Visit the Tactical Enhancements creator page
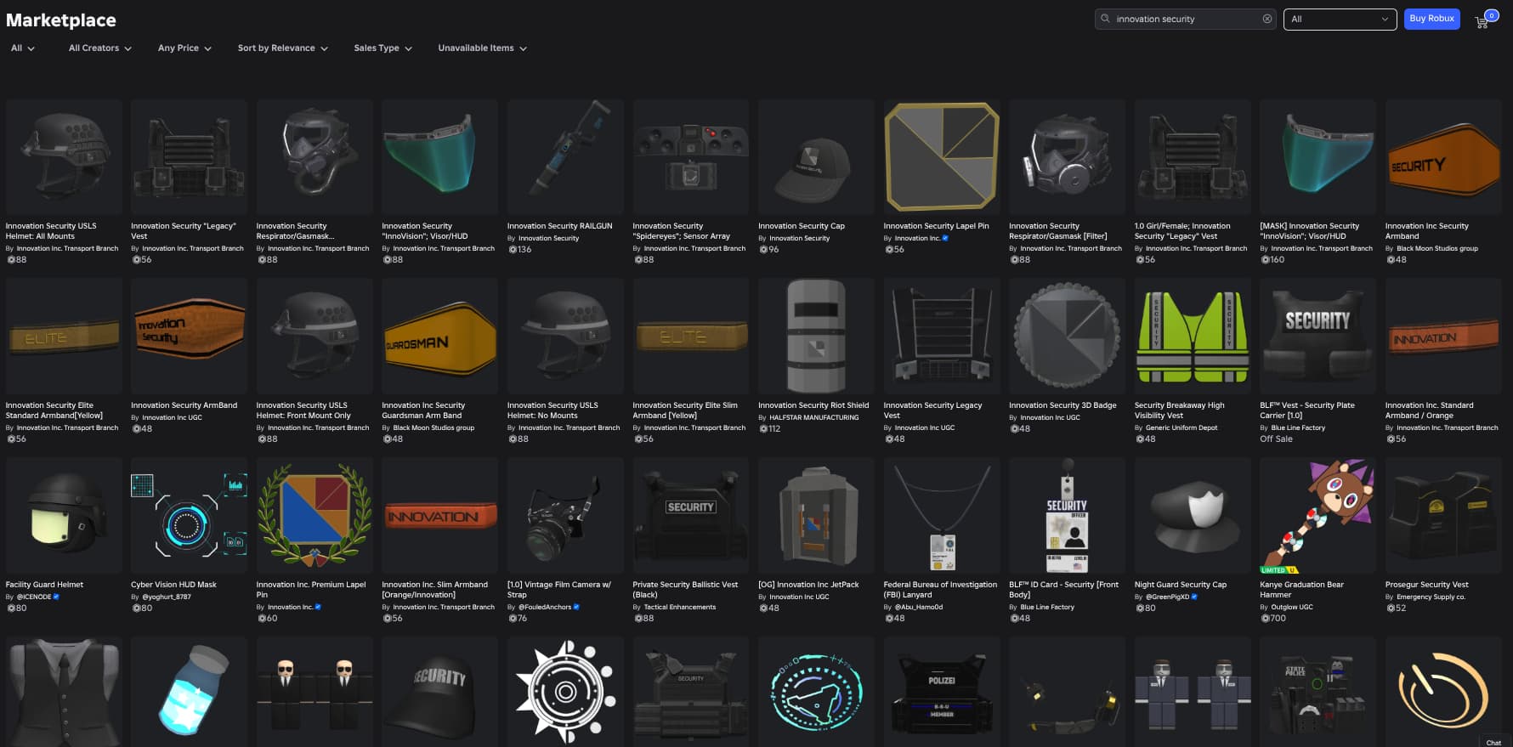Image resolution: width=1513 pixels, height=747 pixels. coord(680,607)
